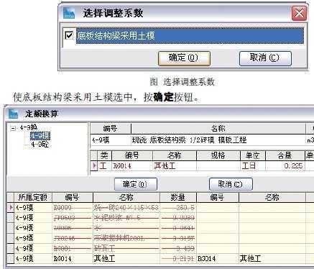This screenshot has height=269, width=314.
Task: Click the struck-through 0.2131 quantity
Action: 178,258
